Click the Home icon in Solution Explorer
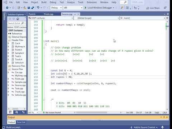Viewport: 172px width, 129px height. click(18, 19)
